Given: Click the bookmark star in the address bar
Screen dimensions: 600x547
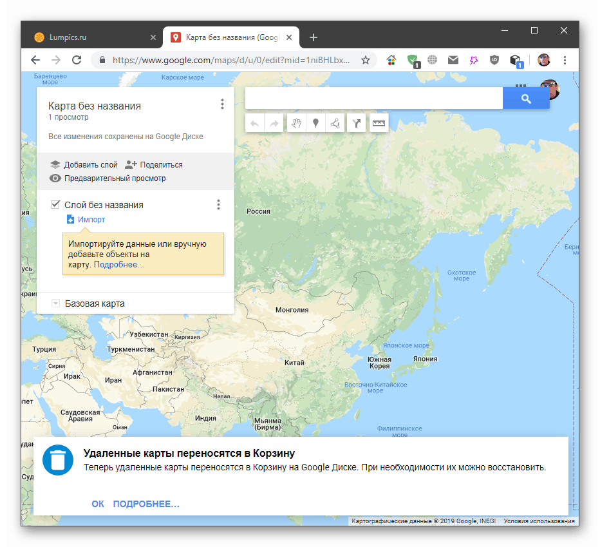Looking at the screenshot, I should point(366,59).
